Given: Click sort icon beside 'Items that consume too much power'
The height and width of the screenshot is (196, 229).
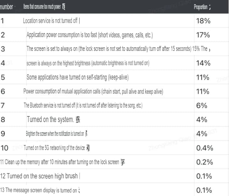Looking at the screenshot, I should pyautogui.click(x=64, y=7).
